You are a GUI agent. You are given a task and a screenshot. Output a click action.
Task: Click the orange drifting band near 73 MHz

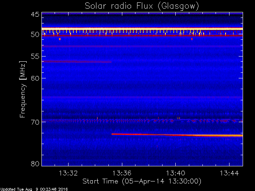pyautogui.click(x=177, y=135)
